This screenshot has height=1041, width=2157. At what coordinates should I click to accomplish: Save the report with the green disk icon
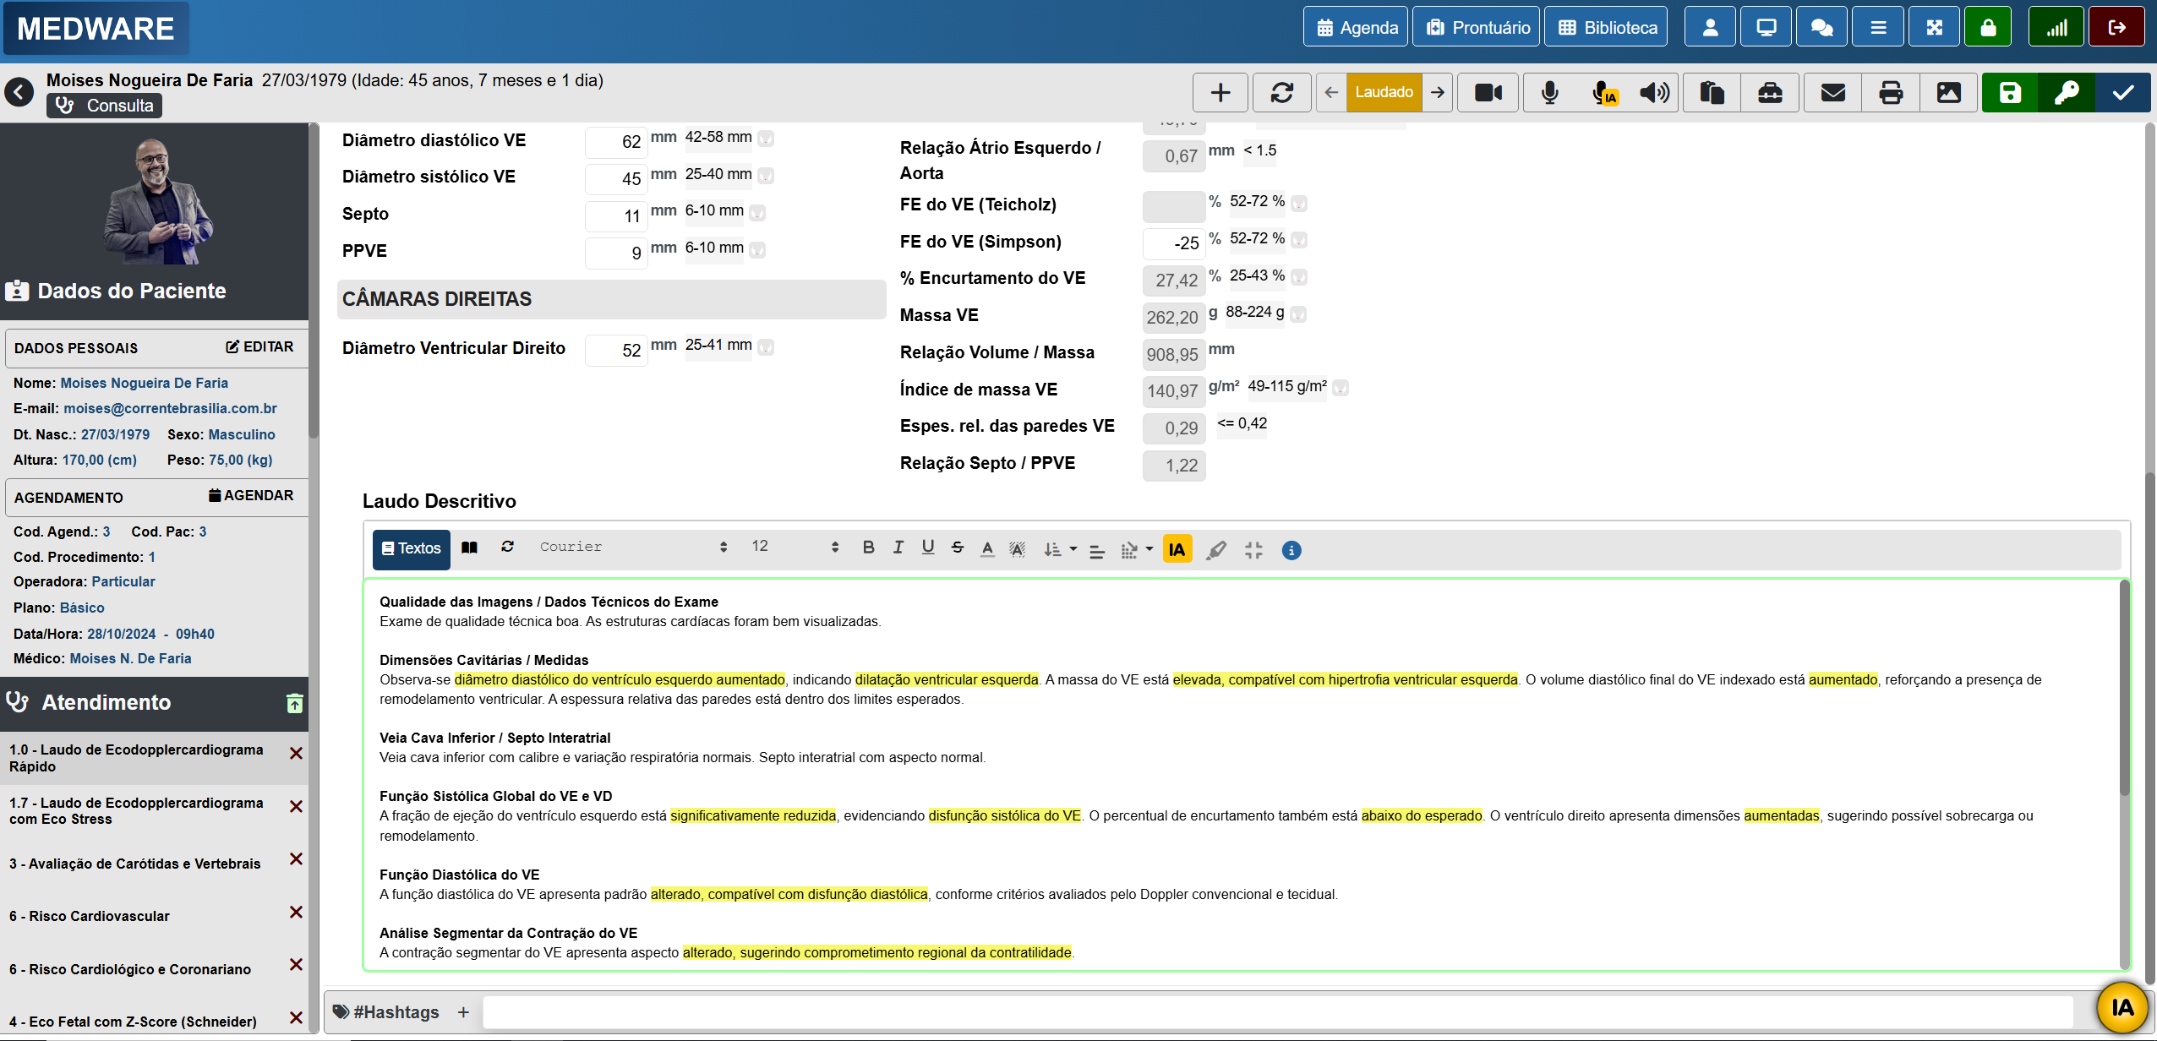[2010, 92]
